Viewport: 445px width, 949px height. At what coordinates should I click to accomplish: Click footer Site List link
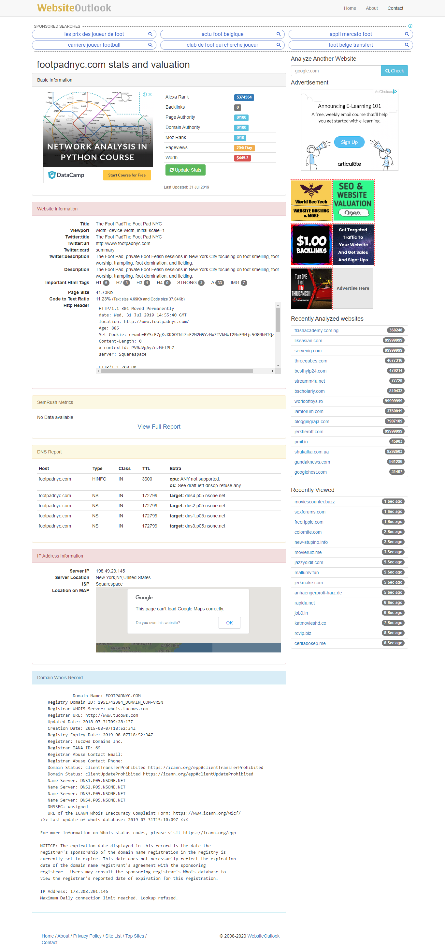[113, 936]
